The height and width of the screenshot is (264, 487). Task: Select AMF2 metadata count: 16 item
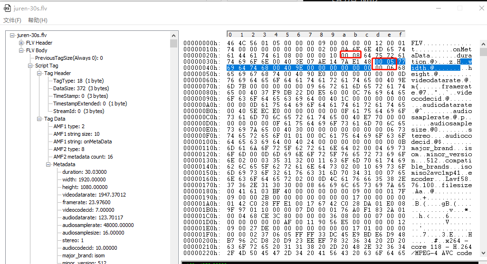pyautogui.click(x=83, y=157)
